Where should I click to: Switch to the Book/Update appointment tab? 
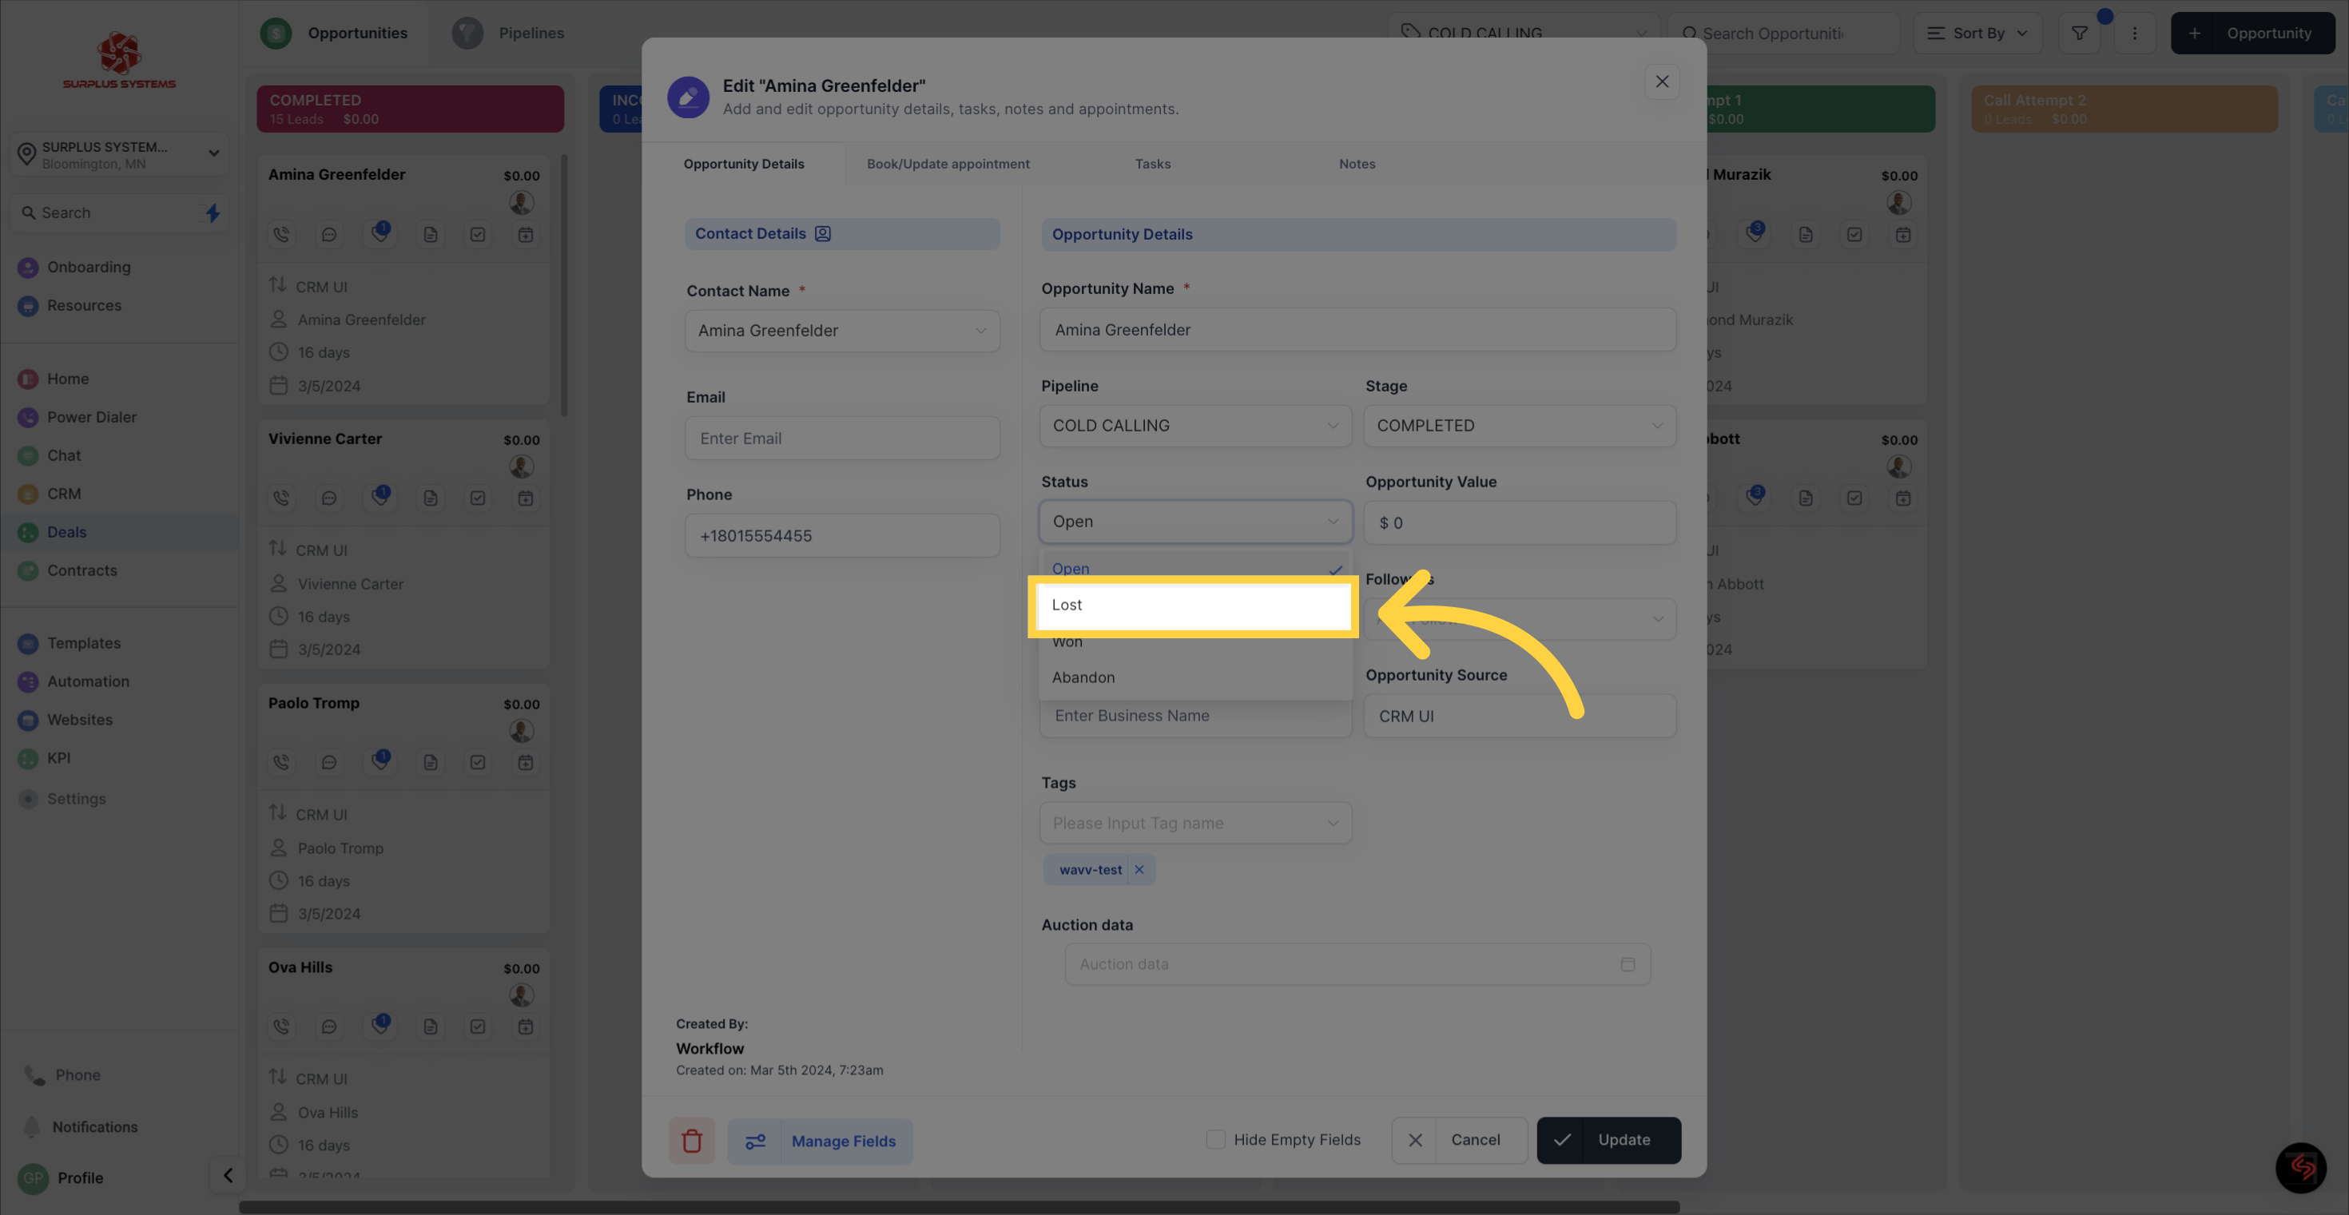[948, 164]
